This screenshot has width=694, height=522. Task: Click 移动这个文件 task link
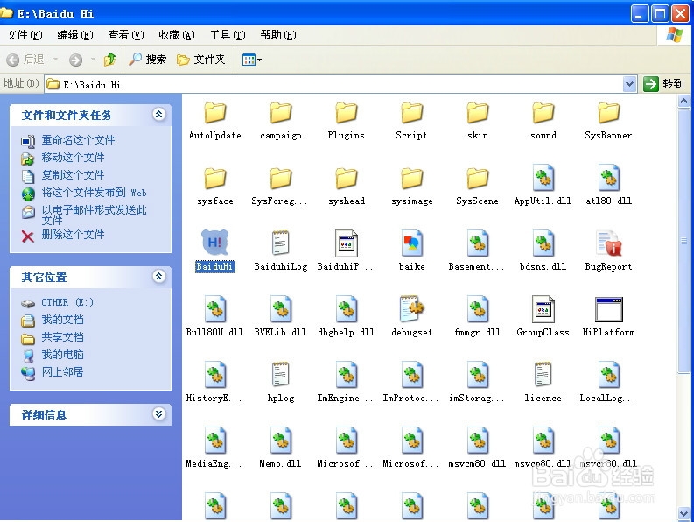[73, 158]
